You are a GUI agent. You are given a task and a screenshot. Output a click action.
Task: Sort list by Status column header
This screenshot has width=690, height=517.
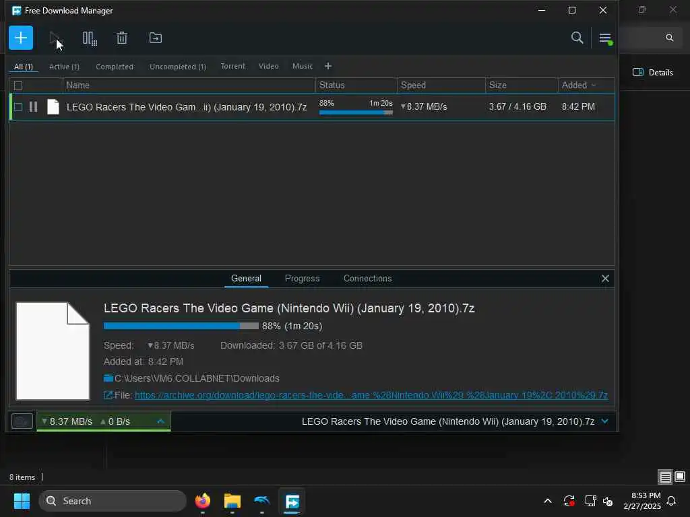tap(356, 85)
